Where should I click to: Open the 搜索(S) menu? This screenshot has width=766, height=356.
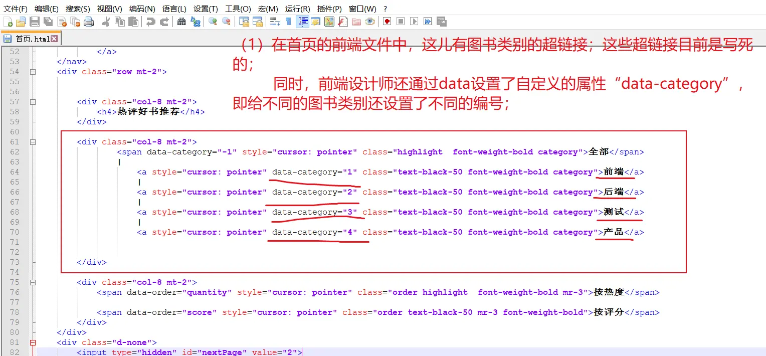pos(78,9)
